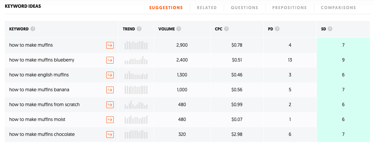Switch to the Comparisons tab

pyautogui.click(x=338, y=8)
